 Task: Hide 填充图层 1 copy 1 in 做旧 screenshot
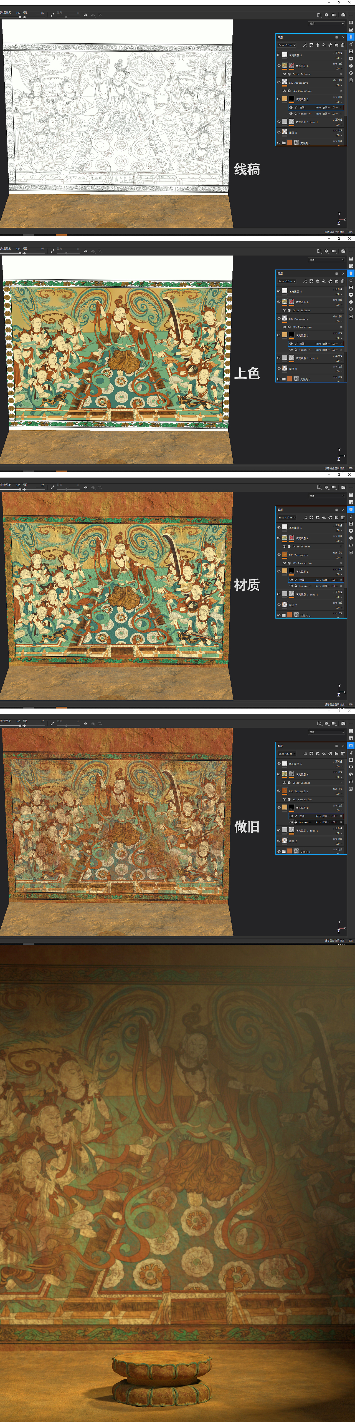278,830
